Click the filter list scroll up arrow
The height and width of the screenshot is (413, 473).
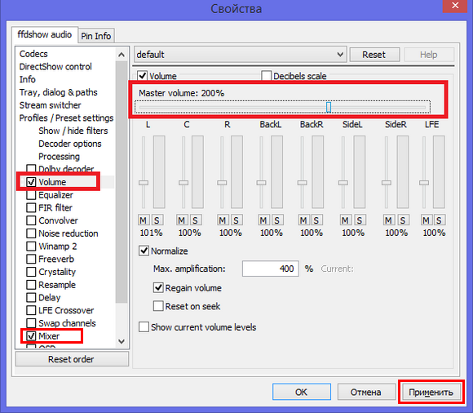click(x=122, y=55)
